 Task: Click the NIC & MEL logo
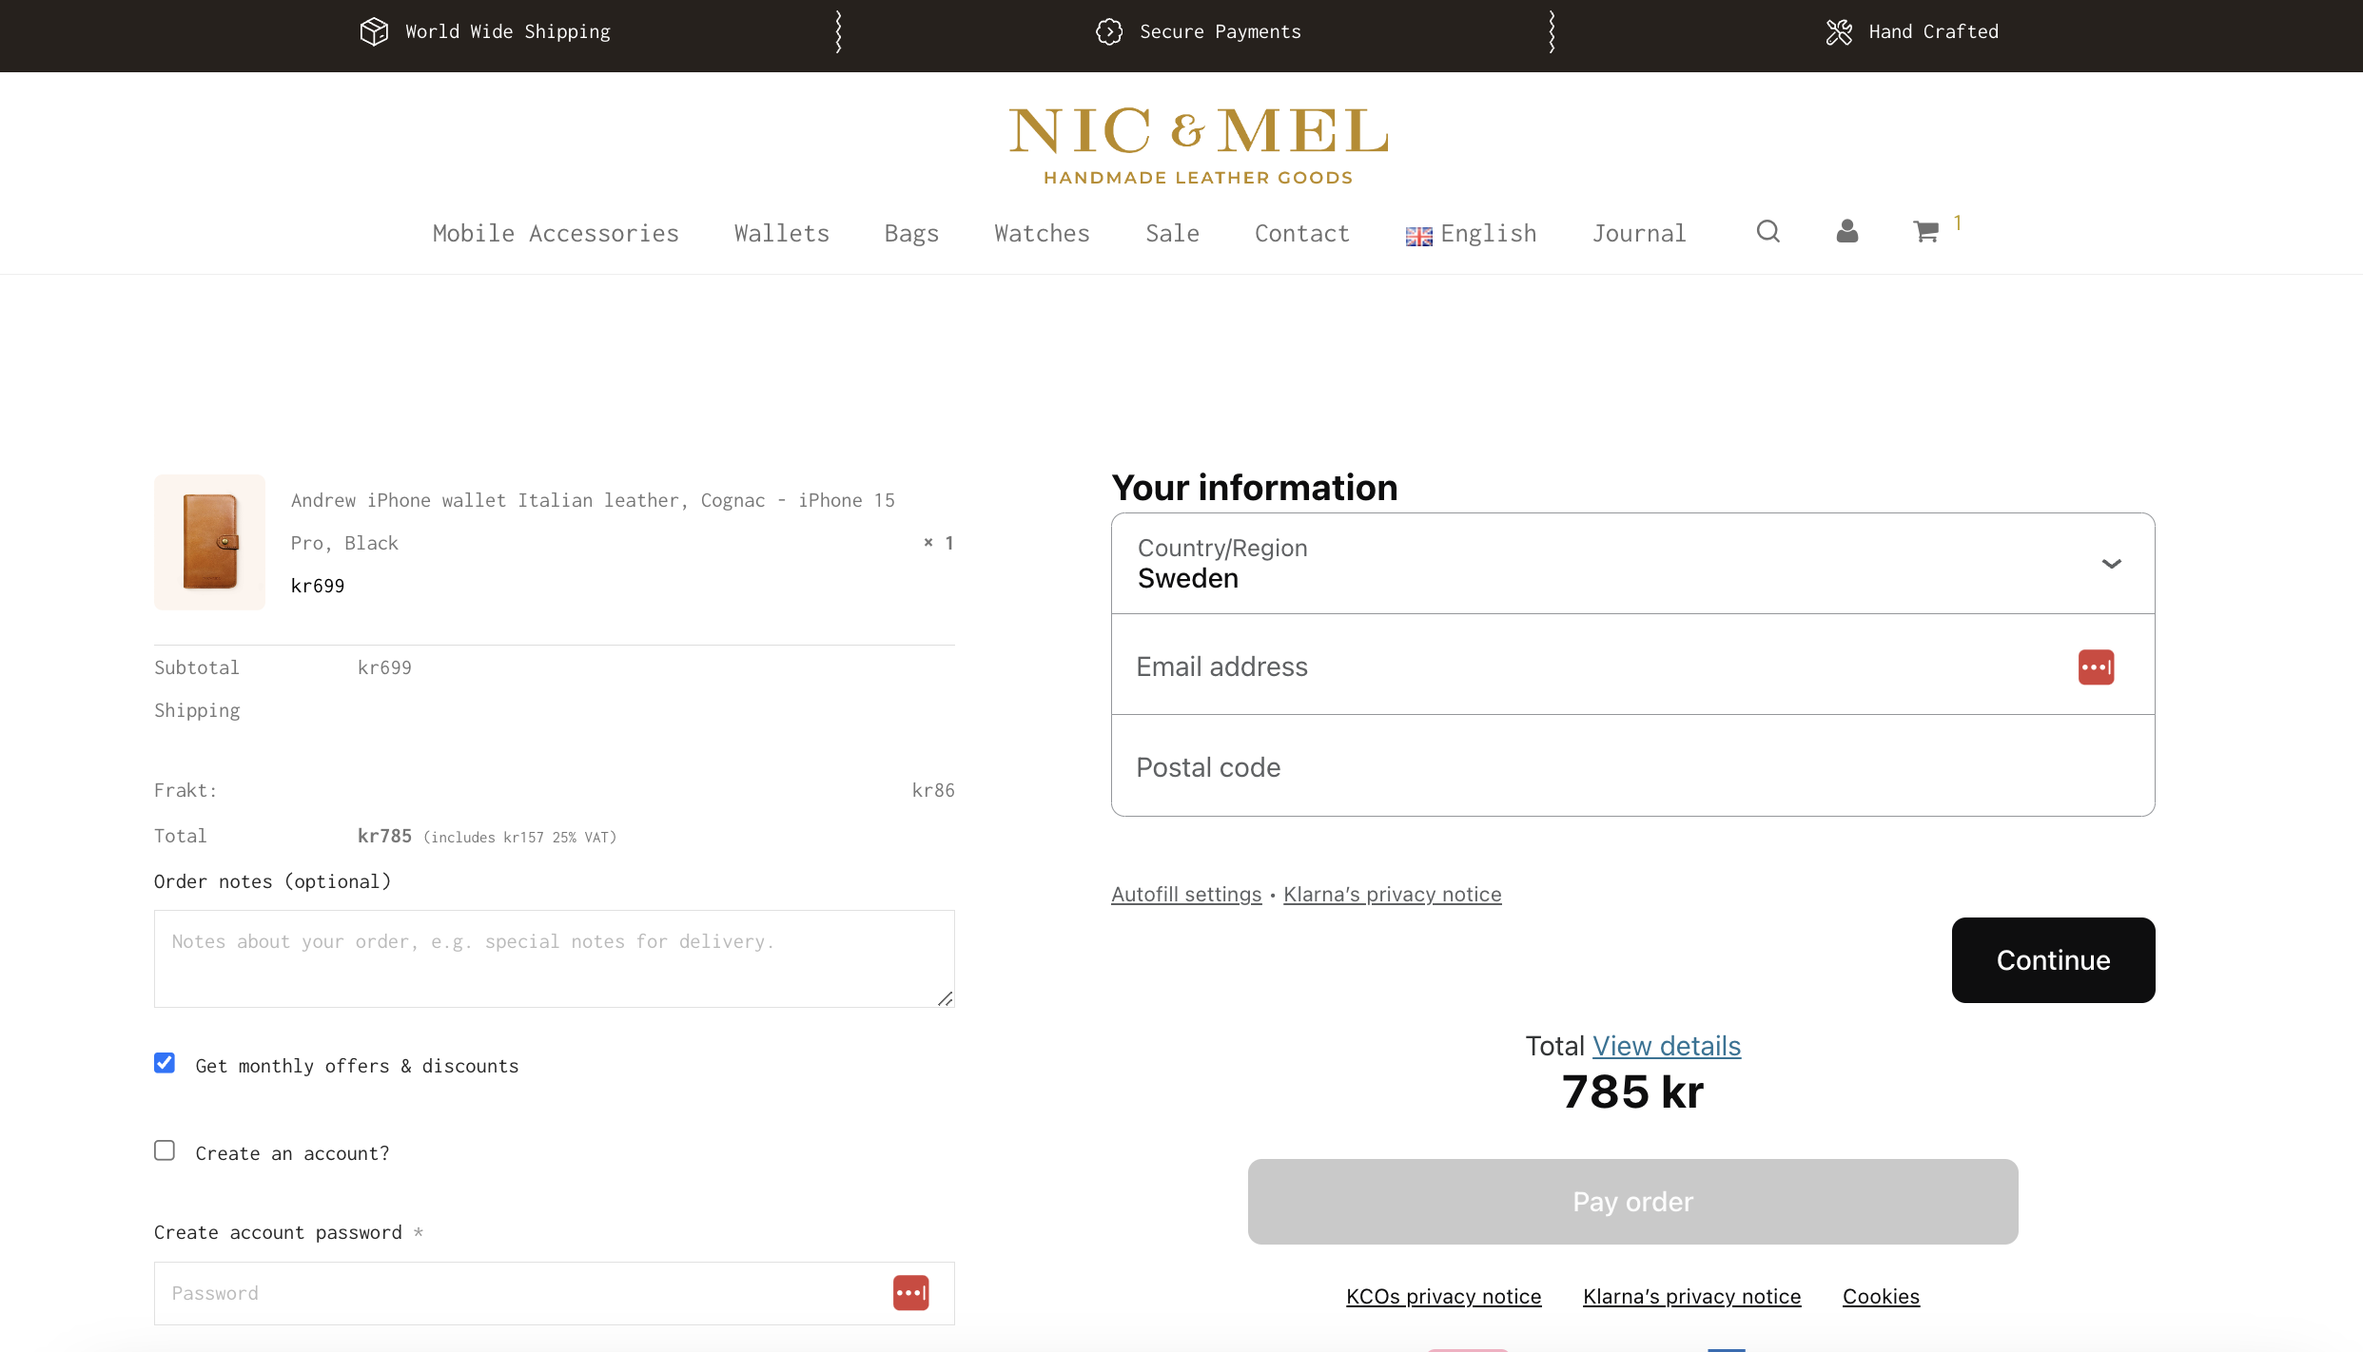click(1198, 145)
